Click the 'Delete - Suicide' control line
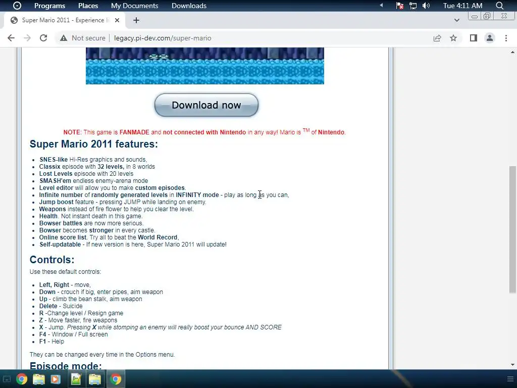 tap(61, 306)
